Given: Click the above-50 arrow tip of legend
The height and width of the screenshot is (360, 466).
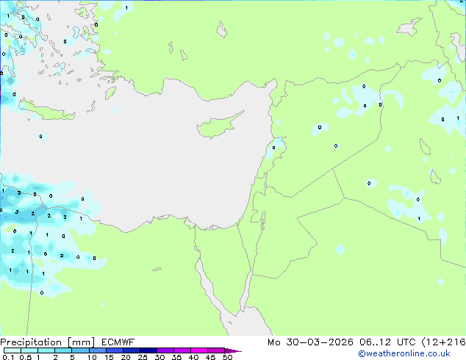Looking at the screenshot, I should pos(233,350).
